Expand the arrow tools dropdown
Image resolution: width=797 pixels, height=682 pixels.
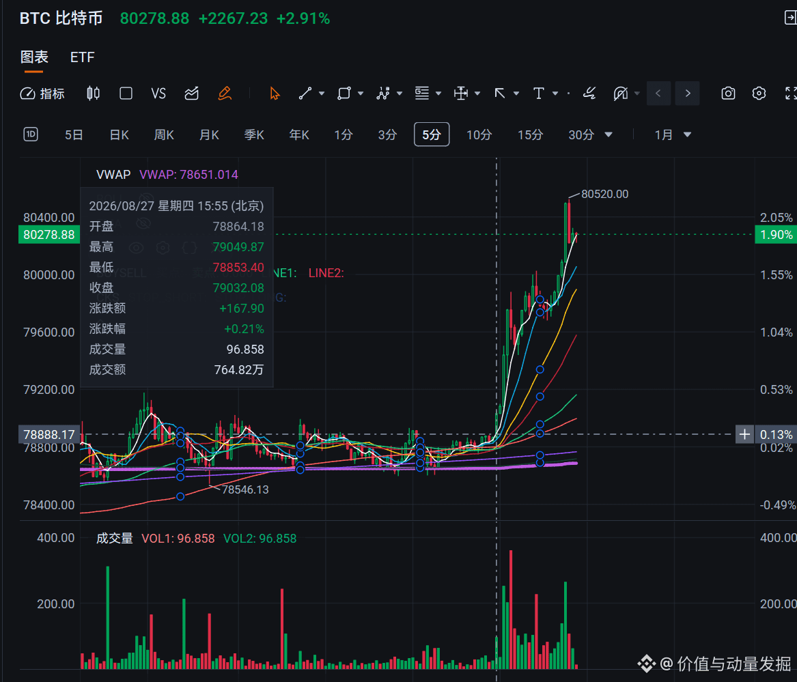[516, 94]
